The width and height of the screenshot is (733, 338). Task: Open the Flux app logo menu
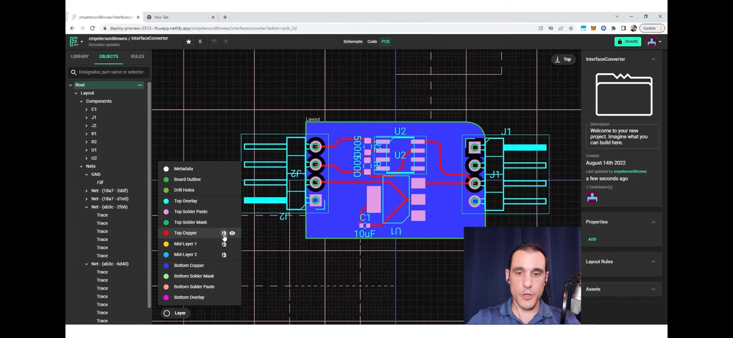coord(74,41)
